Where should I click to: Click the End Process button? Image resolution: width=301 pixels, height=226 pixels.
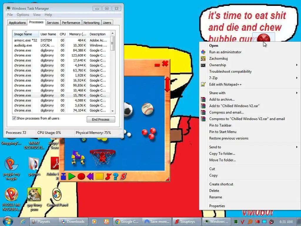[x=101, y=119]
